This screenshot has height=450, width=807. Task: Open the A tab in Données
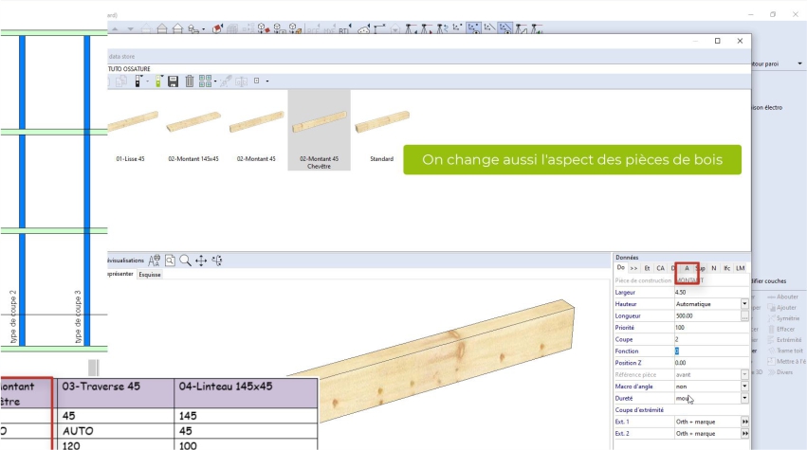[x=687, y=268]
